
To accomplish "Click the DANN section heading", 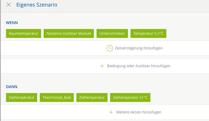I will point(12,87).
